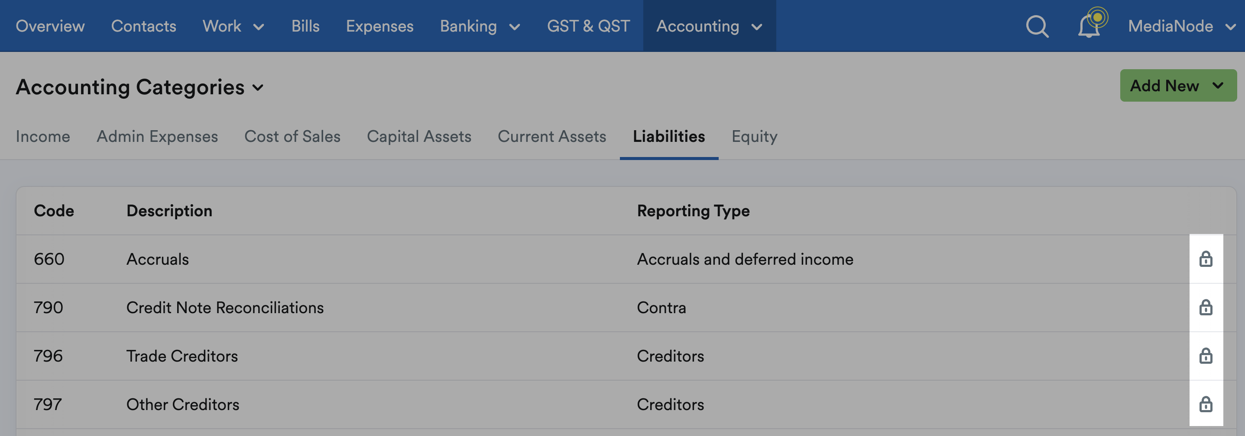Click code 797
Screen dimensions: 1245x436
(x=48, y=404)
